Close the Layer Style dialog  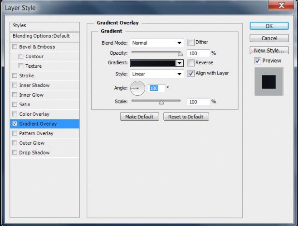click(281, 5)
